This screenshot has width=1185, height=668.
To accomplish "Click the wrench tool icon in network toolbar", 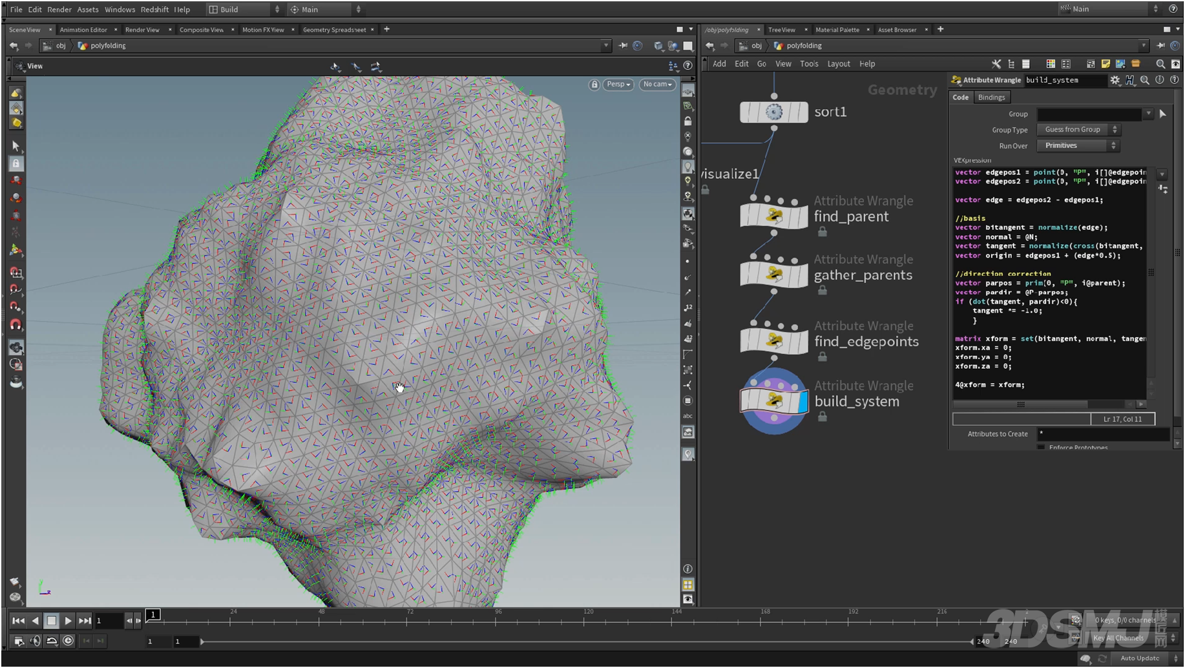I will click(x=996, y=64).
